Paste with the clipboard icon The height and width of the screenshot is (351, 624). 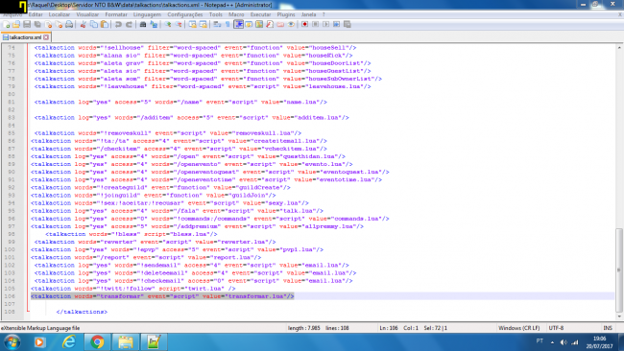click(x=105, y=25)
